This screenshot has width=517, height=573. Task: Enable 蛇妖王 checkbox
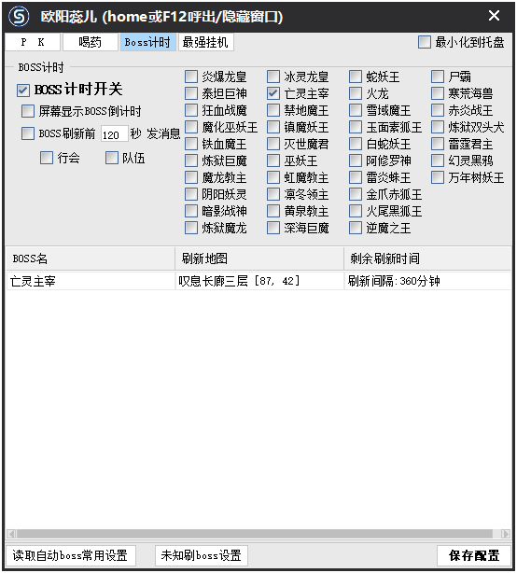(356, 77)
